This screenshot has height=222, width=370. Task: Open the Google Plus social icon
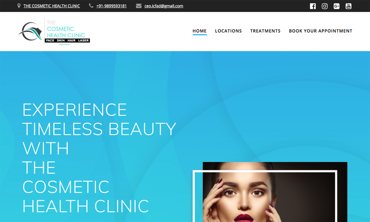(x=336, y=6)
